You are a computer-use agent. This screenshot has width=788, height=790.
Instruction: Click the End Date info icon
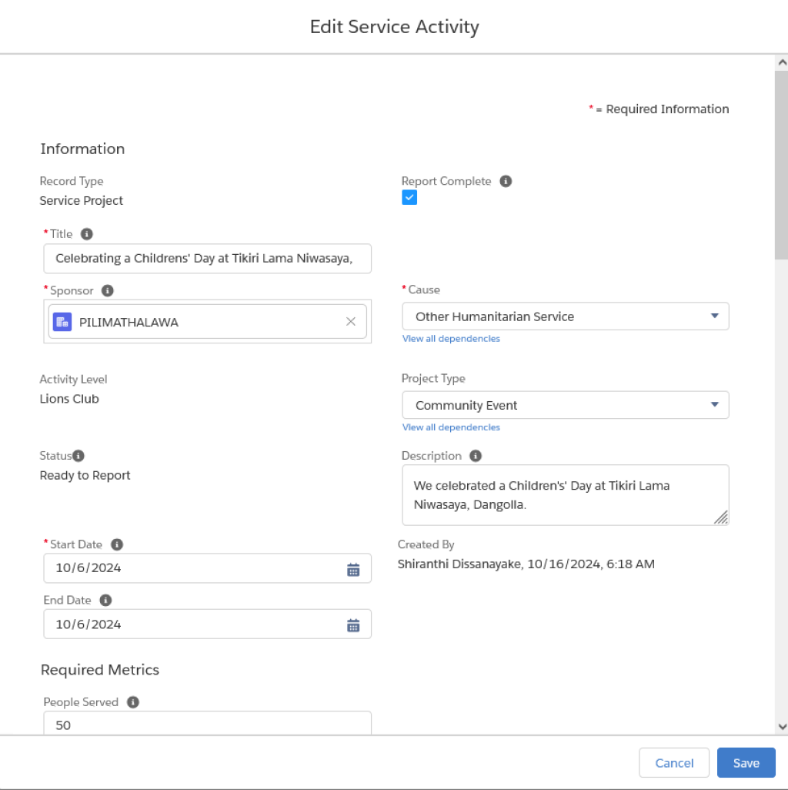[105, 601]
